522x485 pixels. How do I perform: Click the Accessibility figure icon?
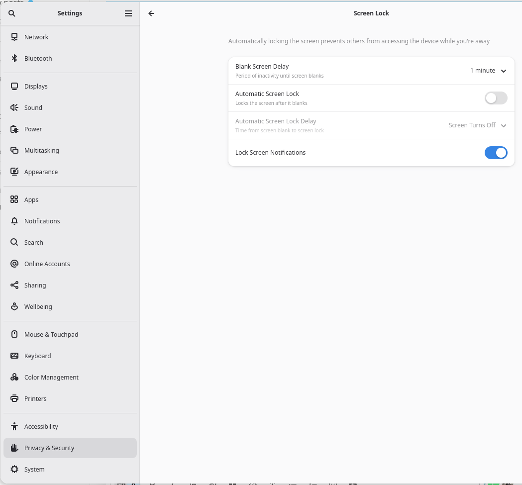point(14,426)
